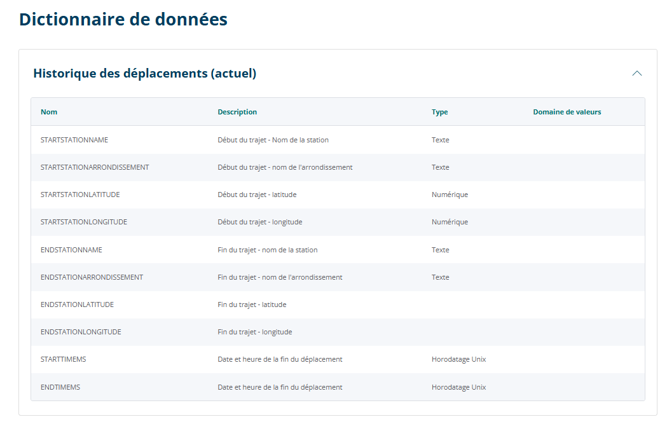Screen dimensions: 667x424
Task: Select the ENDTIMEMS cell
Action: (60, 387)
